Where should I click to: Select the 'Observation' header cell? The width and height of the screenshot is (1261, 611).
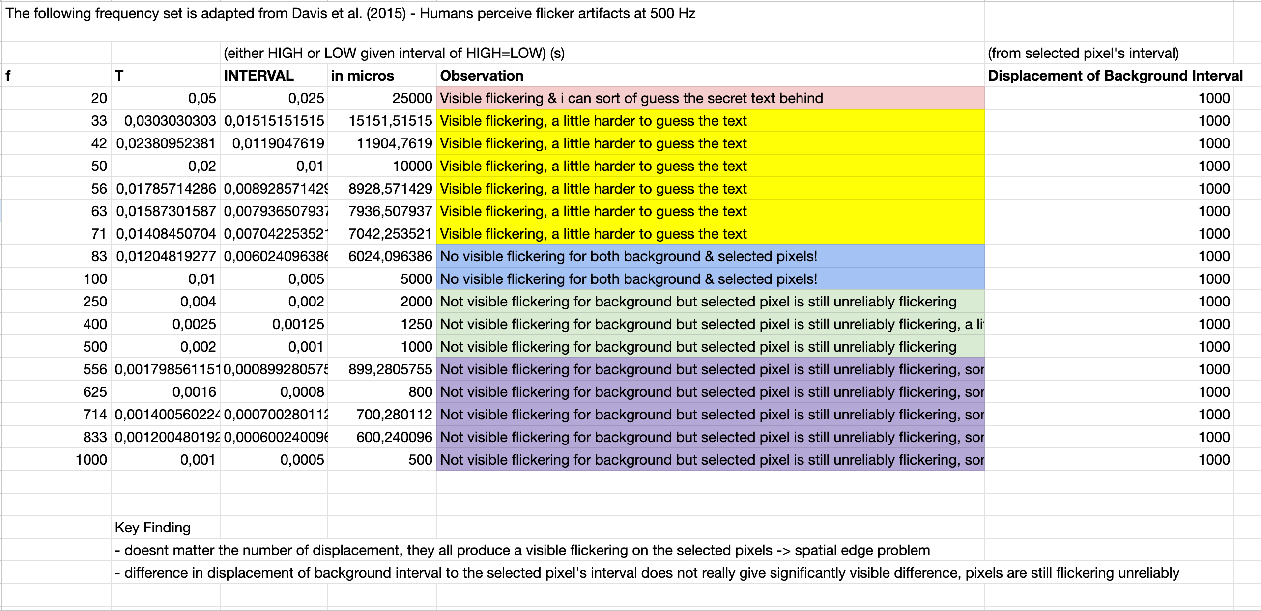(x=710, y=75)
